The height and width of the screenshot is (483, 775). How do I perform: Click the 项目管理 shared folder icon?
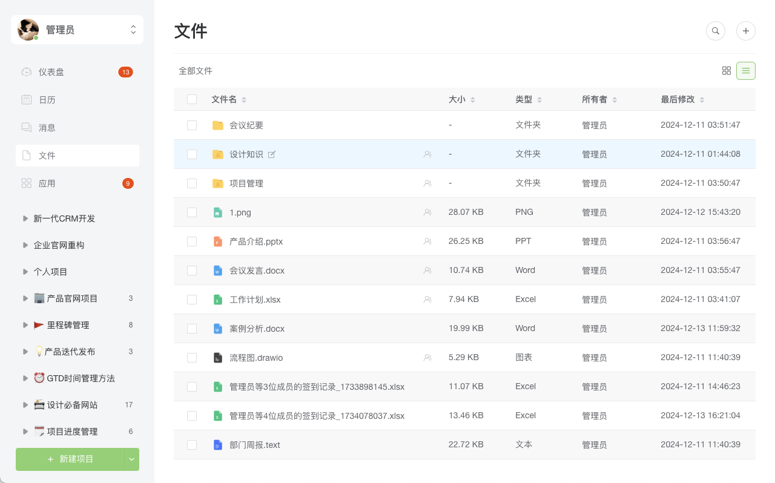pyautogui.click(x=218, y=183)
